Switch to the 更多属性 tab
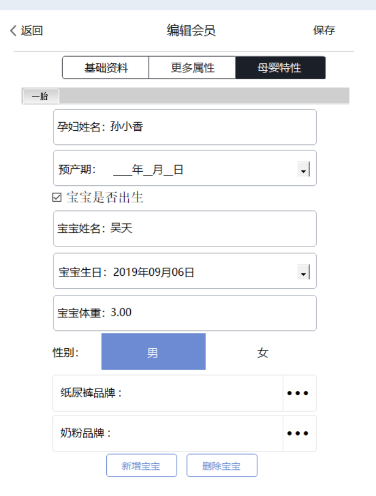This screenshot has width=376, height=496. tap(193, 67)
